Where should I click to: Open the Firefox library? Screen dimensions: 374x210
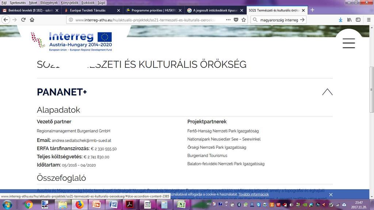[350, 20]
